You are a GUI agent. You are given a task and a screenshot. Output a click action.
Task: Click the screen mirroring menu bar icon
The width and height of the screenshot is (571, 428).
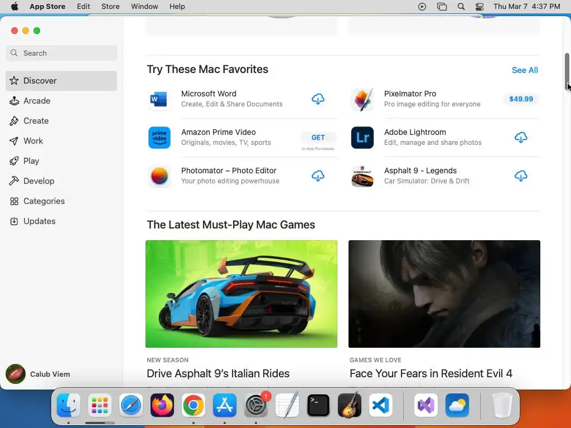[x=442, y=7]
